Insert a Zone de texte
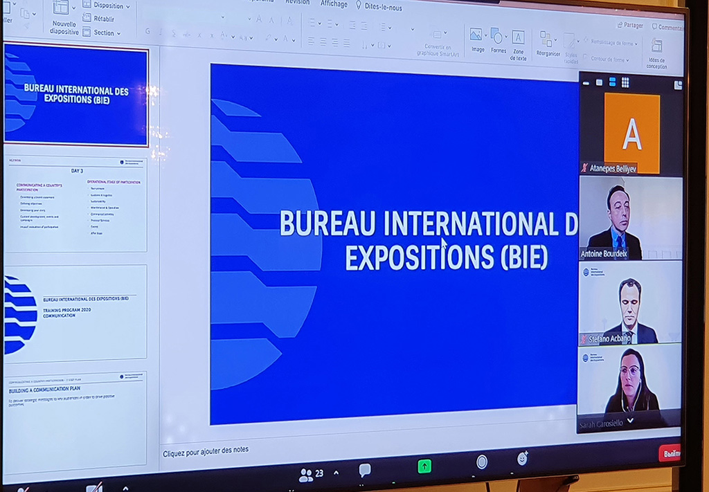This screenshot has width=709, height=492. tap(519, 38)
